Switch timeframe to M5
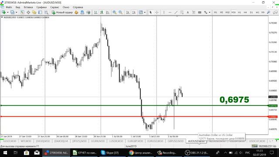Screen dimensions: 279x157 click(221, 12)
